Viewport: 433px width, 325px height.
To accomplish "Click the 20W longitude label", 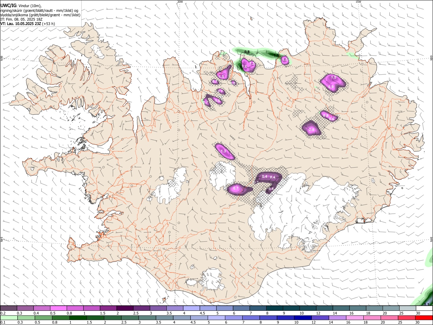I will (180, 2).
